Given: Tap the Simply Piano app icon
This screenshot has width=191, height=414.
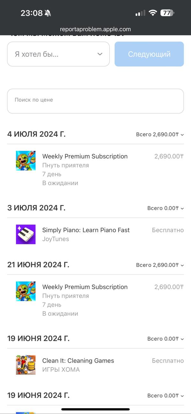Looking at the screenshot, I should tap(26, 234).
